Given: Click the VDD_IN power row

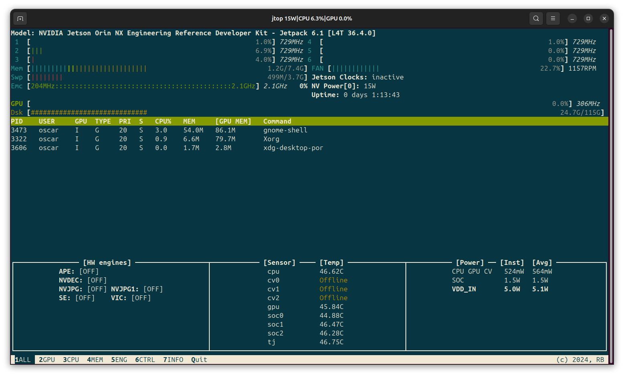Looking at the screenshot, I should coord(500,289).
